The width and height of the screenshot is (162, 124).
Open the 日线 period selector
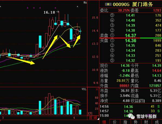click(x=93, y=118)
